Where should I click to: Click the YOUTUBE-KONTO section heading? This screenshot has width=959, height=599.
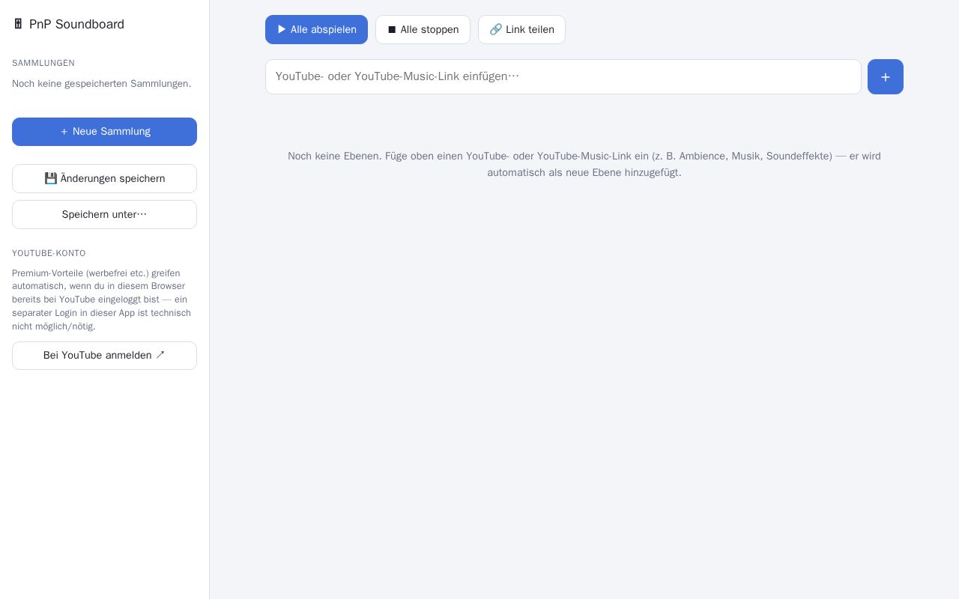coord(49,253)
